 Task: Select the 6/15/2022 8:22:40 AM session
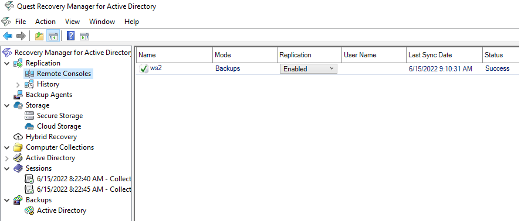(x=84, y=179)
